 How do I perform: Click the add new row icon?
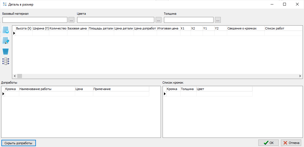[6, 30]
